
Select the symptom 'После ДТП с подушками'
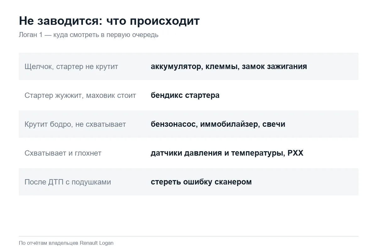pos(68,182)
